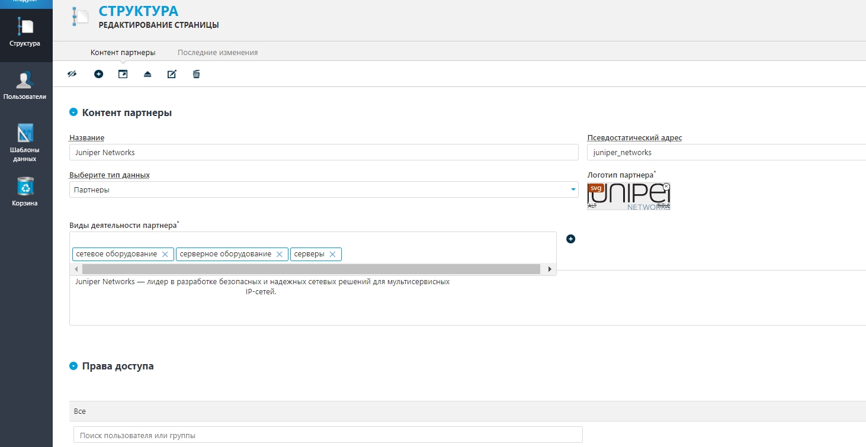866x447 pixels.
Task: Click the Выберите тип данных label
Action: point(110,175)
